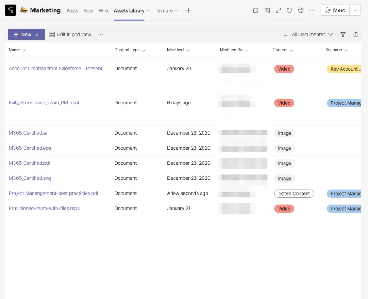Open Modified By column menu
The image size is (368, 299).
pos(234,50)
